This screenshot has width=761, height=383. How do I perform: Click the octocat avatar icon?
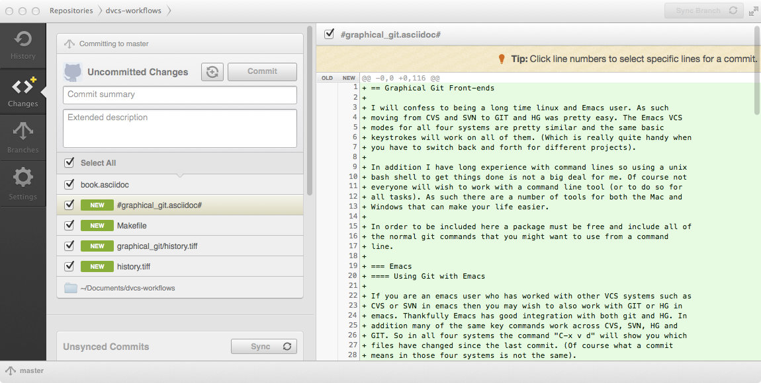73,72
